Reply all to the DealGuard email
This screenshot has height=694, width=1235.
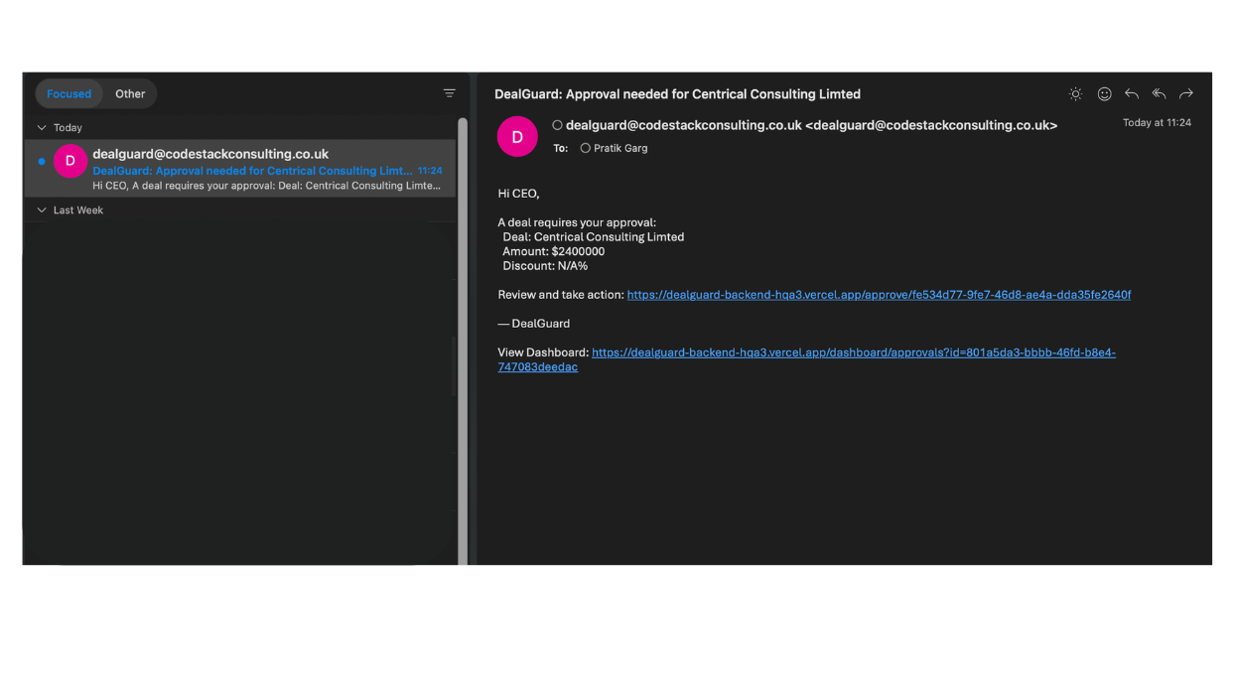[1159, 94]
